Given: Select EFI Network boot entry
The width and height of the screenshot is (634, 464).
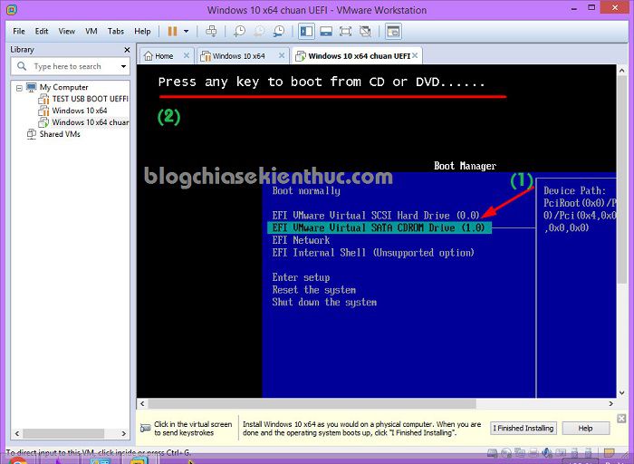Looking at the screenshot, I should point(301,240).
